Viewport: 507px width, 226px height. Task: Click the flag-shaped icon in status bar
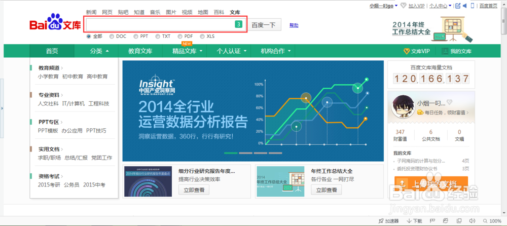(432, 221)
